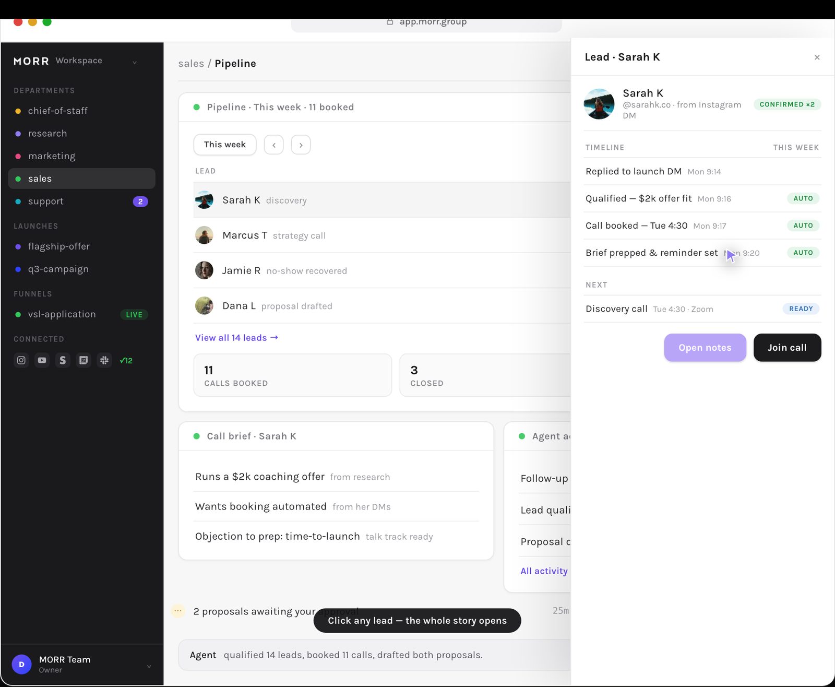Click Jamie R avatar in lead list
Screen dimensions: 835x687
204,270
